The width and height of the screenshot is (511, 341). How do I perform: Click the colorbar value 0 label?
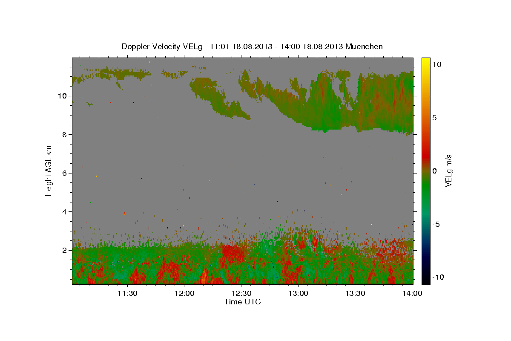pos(434,171)
